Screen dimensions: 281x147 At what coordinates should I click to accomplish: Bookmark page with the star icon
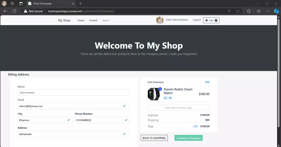coord(238,11)
